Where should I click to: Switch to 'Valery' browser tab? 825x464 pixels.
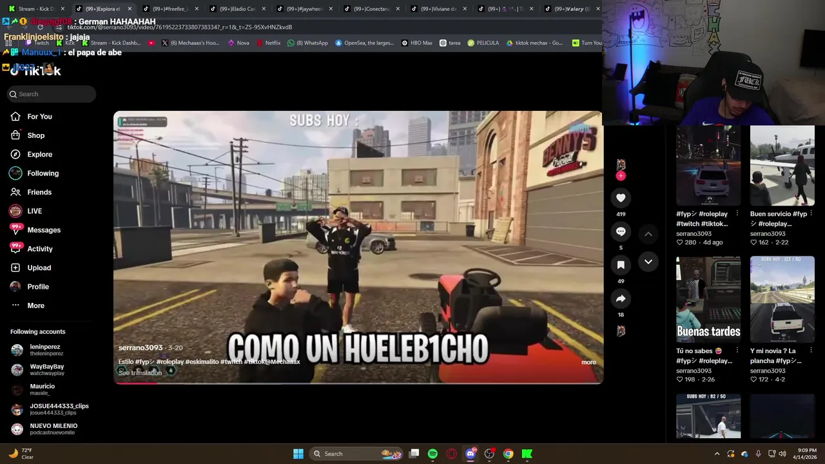tap(573, 9)
